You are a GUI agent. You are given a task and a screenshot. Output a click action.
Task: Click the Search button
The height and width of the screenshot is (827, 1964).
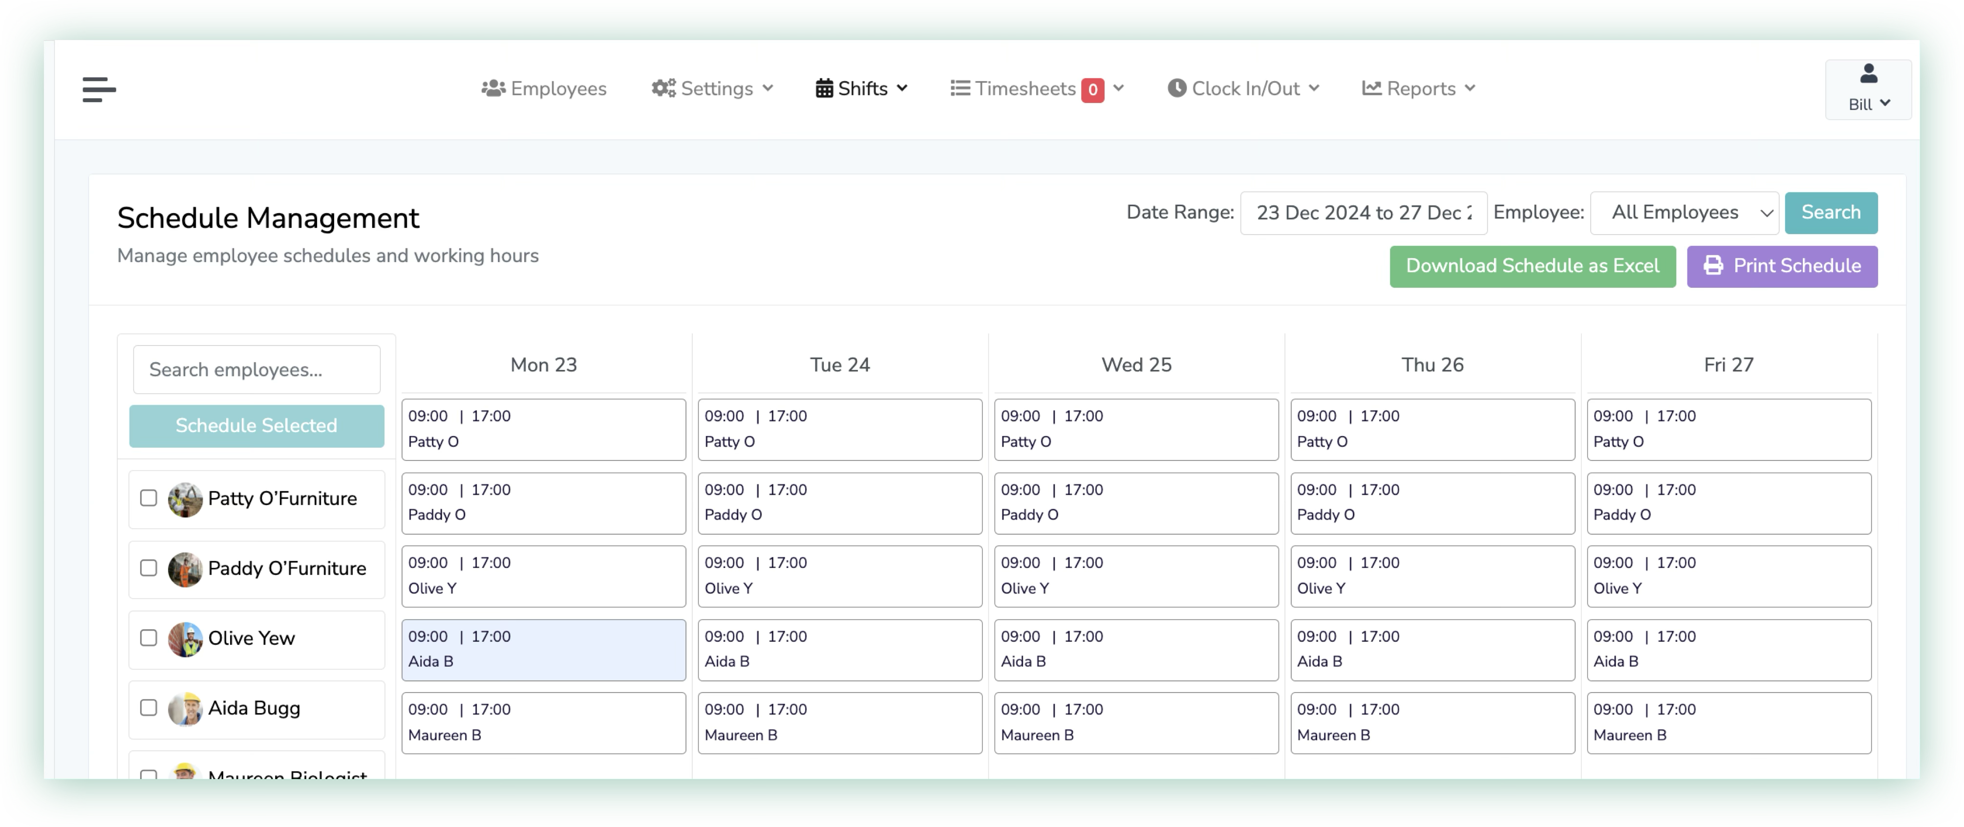click(1831, 213)
